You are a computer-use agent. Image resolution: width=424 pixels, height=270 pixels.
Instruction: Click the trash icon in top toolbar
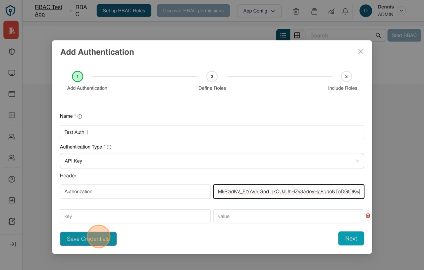click(x=296, y=11)
